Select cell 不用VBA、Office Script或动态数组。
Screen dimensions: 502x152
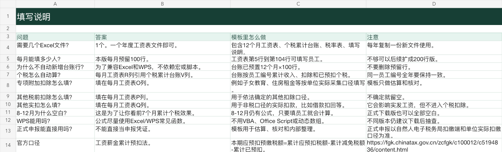pyautogui.click(x=298, y=121)
